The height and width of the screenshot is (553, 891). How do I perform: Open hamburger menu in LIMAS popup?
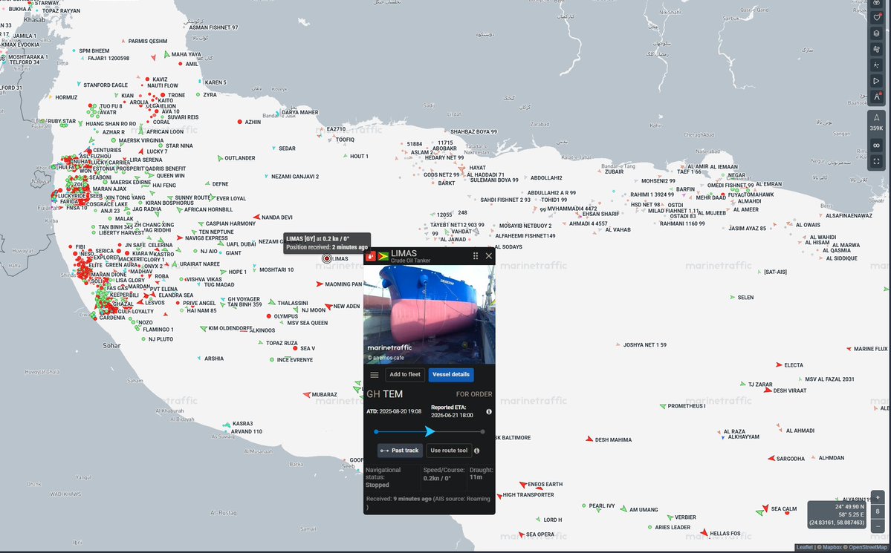[x=375, y=375]
